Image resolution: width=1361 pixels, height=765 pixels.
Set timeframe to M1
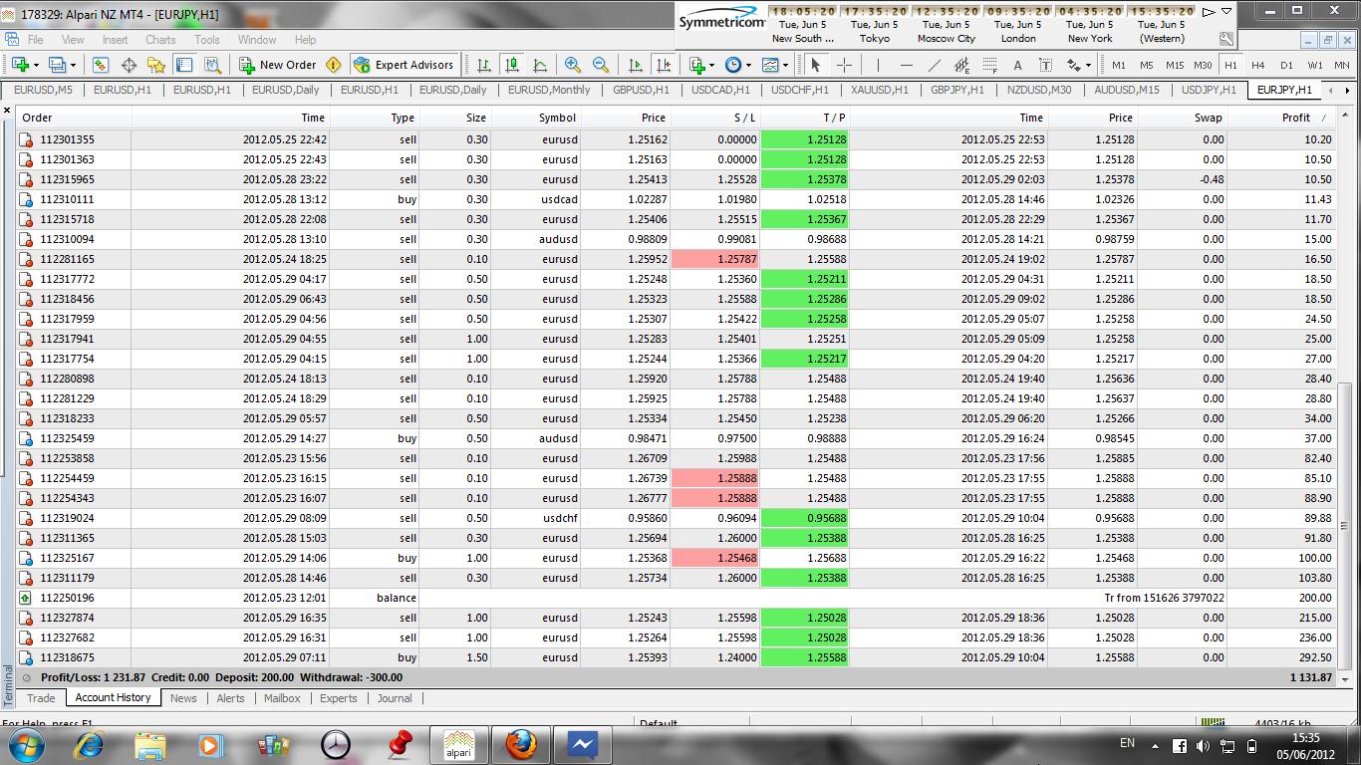(x=1119, y=65)
